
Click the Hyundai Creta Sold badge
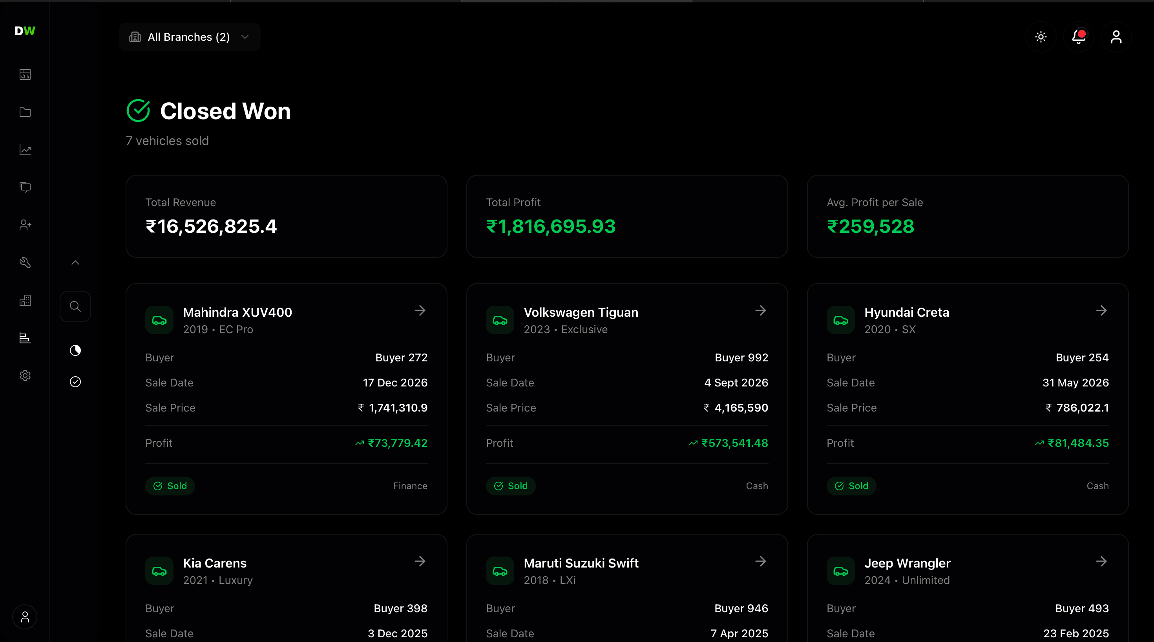[851, 486]
